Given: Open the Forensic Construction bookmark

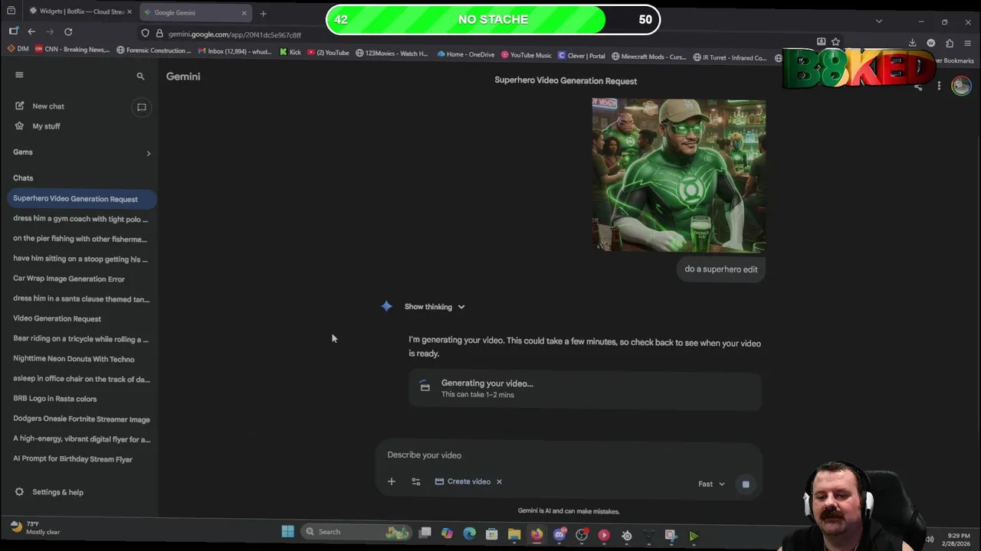Looking at the screenshot, I should pos(154,51).
